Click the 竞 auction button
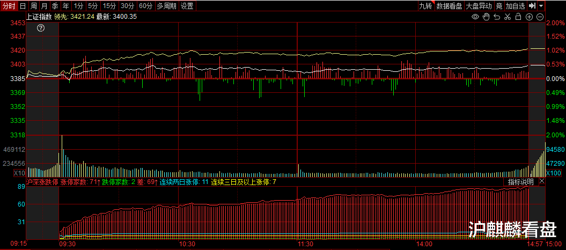The image size is (566, 250). [499, 6]
